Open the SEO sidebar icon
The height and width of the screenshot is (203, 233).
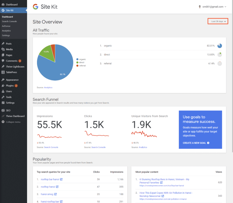click(x=3, y=110)
